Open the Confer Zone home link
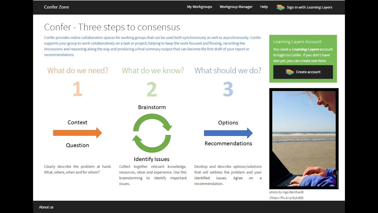 56,7
